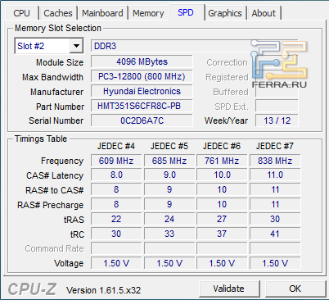Select the 609 MHz frequency cell
329x300 pixels.
116,161
